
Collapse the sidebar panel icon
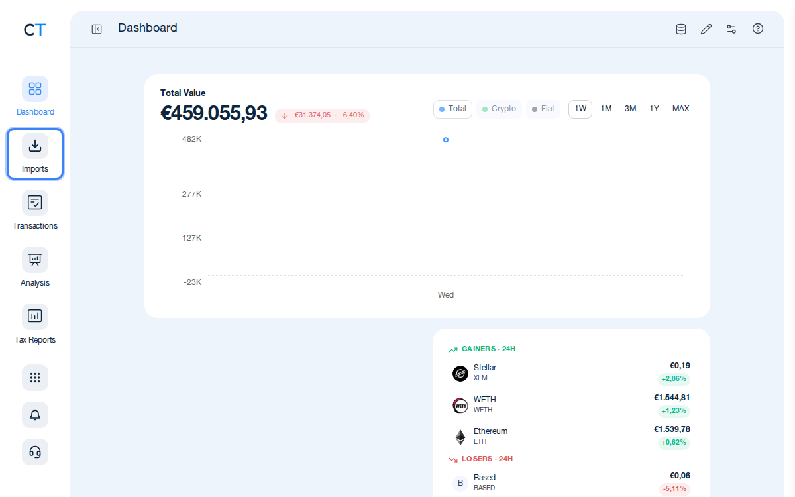click(97, 29)
